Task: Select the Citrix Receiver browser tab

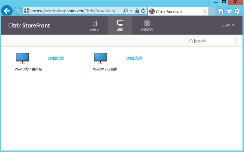Action: tap(177, 11)
